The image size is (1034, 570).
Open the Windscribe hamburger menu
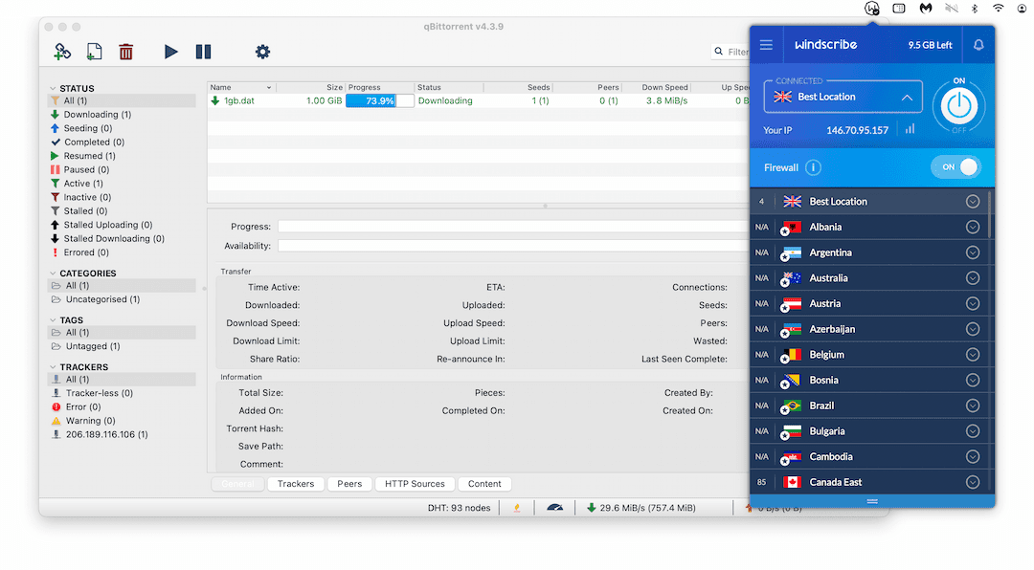click(766, 45)
